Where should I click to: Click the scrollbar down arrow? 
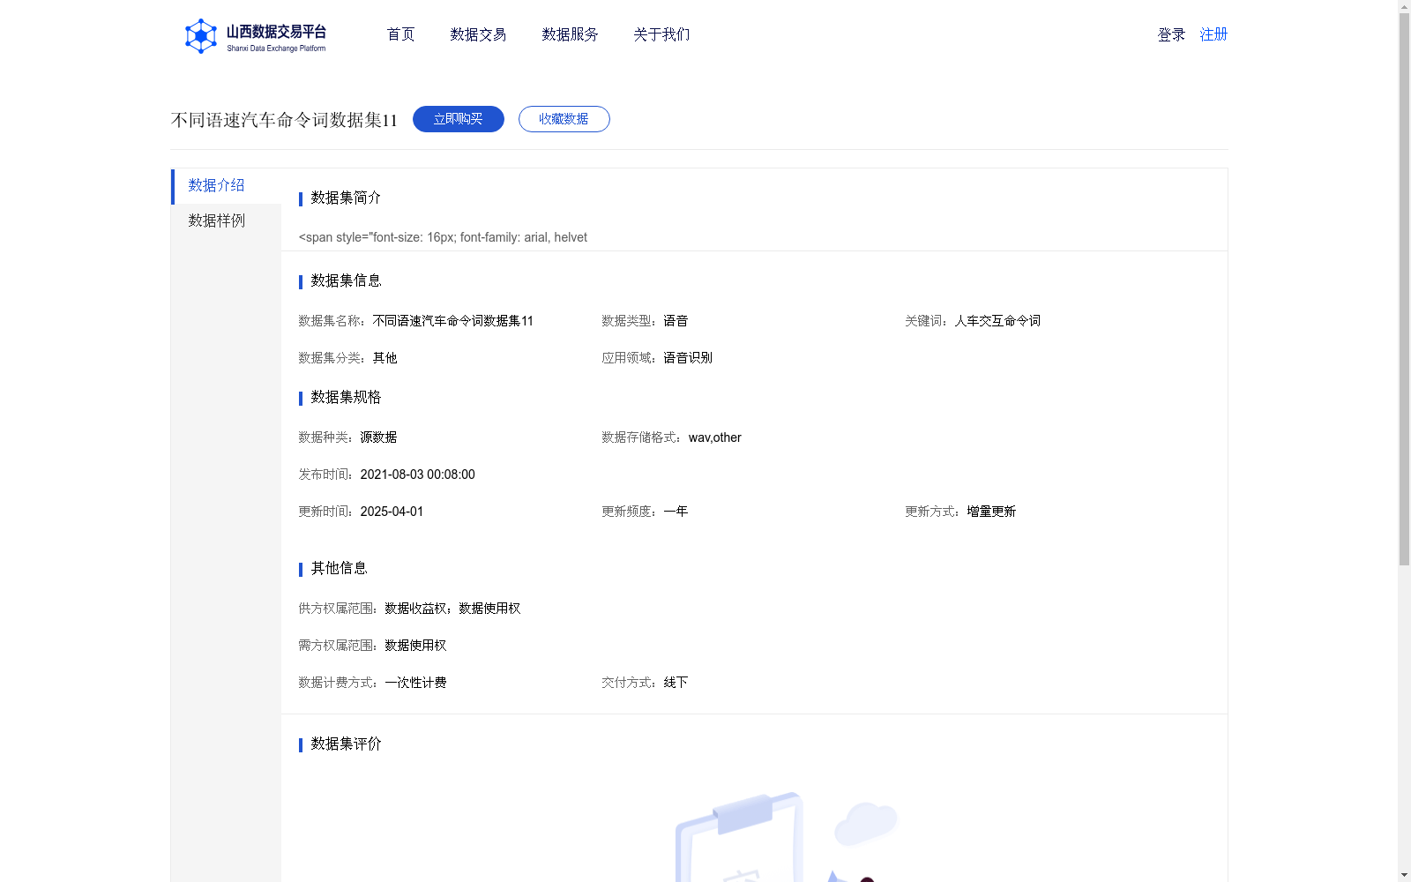click(x=1404, y=875)
